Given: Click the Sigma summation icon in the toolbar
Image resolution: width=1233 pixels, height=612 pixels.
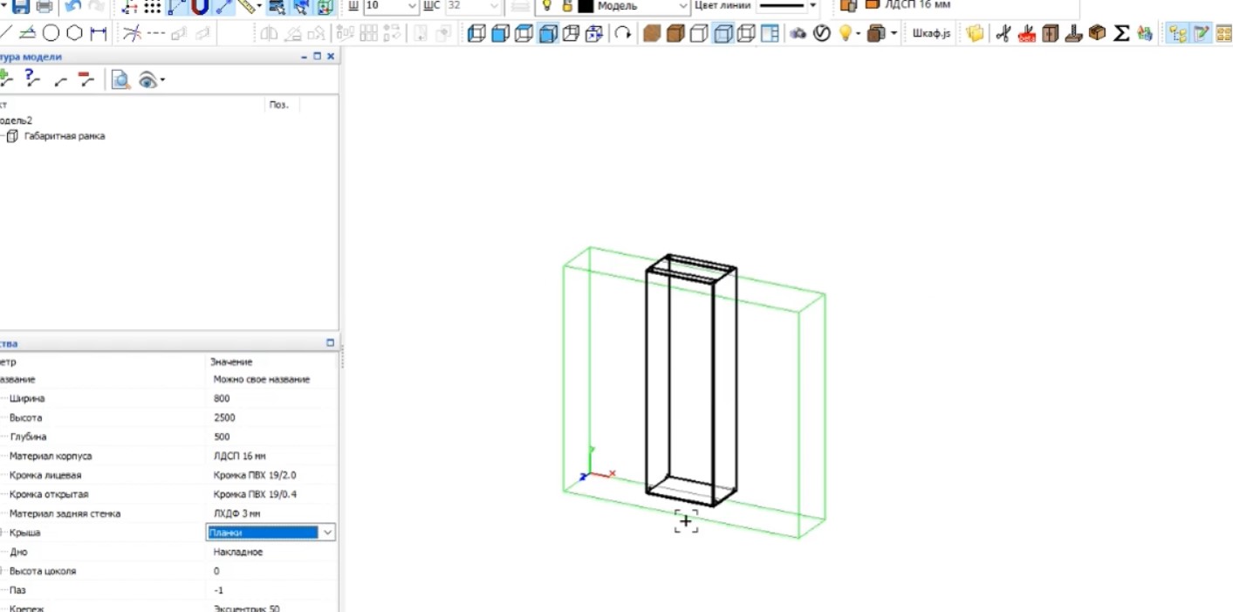Looking at the screenshot, I should (1122, 34).
